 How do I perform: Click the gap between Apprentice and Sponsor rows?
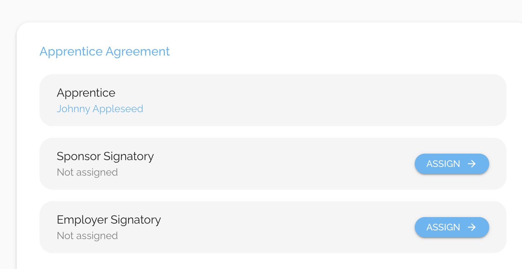tap(273, 132)
